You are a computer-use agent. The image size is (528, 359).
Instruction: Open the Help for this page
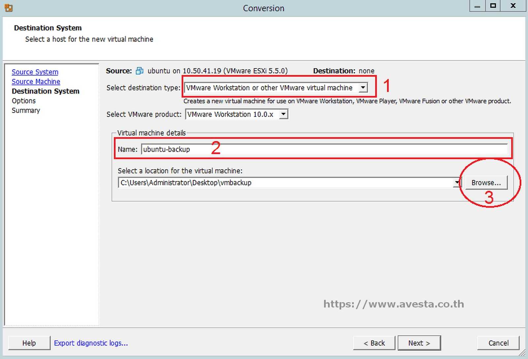point(29,343)
